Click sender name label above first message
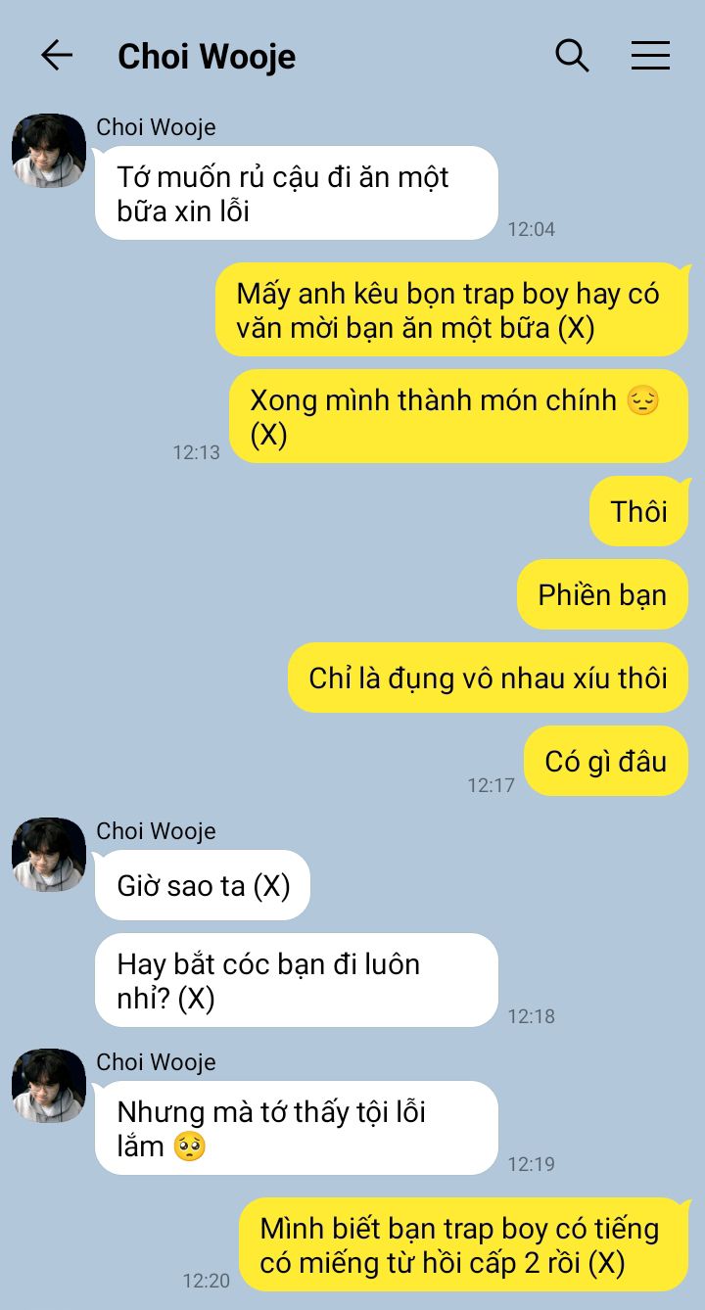Screen dimensions: 705x1310 pos(156,127)
